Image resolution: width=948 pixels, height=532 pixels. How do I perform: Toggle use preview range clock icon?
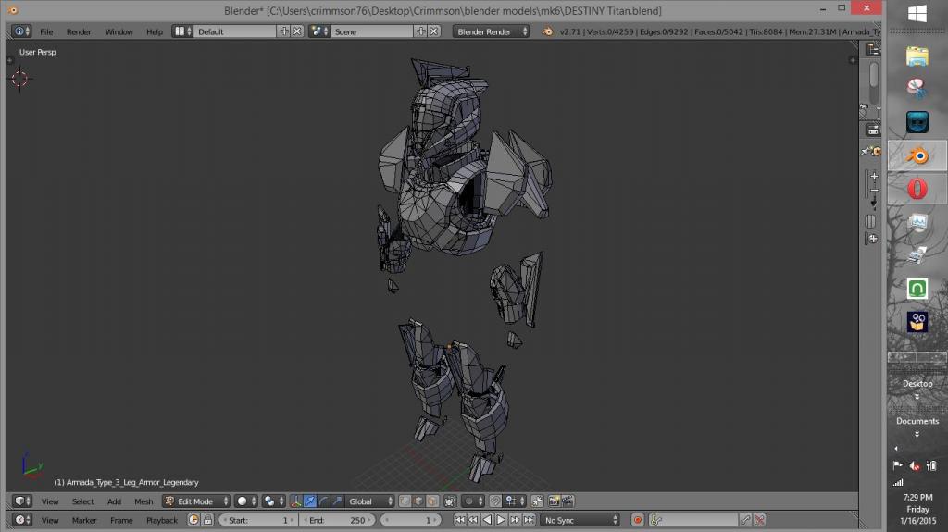[x=193, y=520]
